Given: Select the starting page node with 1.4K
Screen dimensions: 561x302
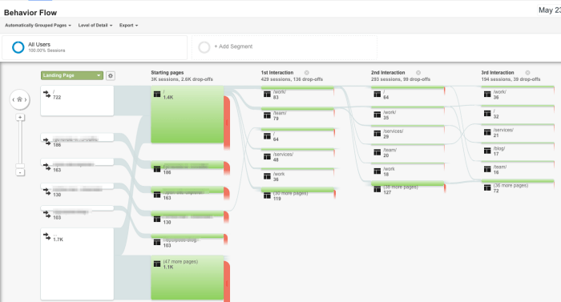Looking at the screenshot, I should [x=187, y=115].
